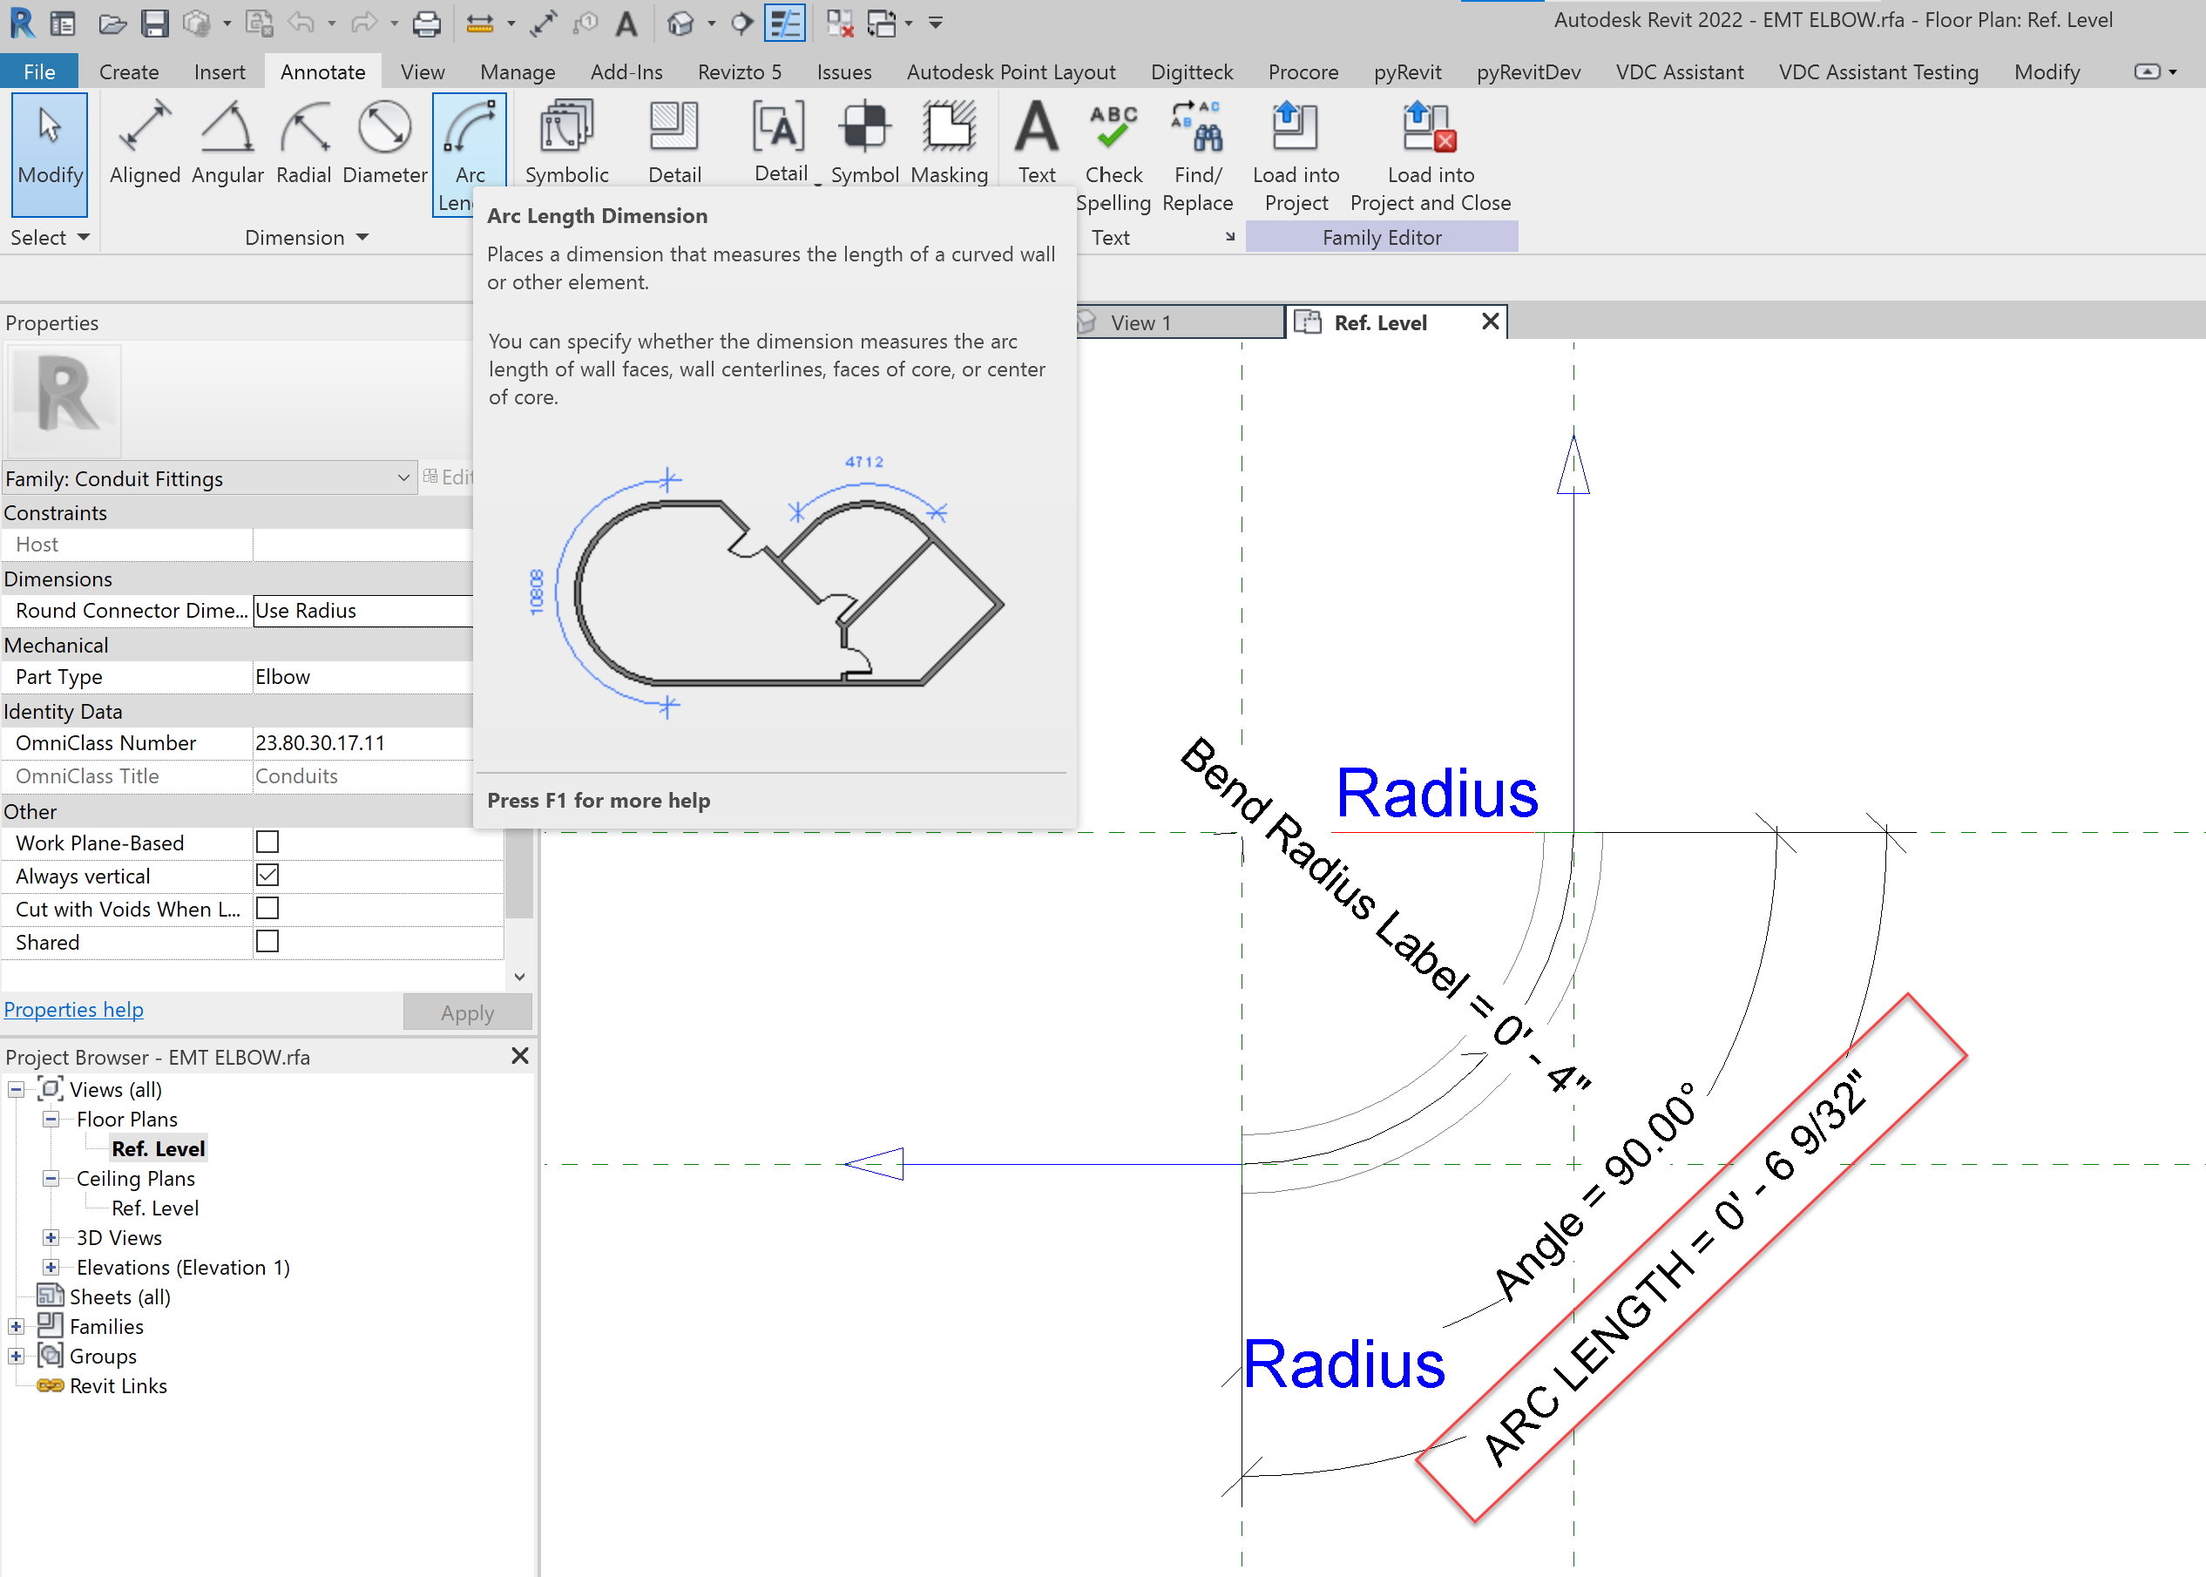Click the Apply button in Properties
Image resolution: width=2206 pixels, height=1577 pixels.
(x=467, y=1012)
